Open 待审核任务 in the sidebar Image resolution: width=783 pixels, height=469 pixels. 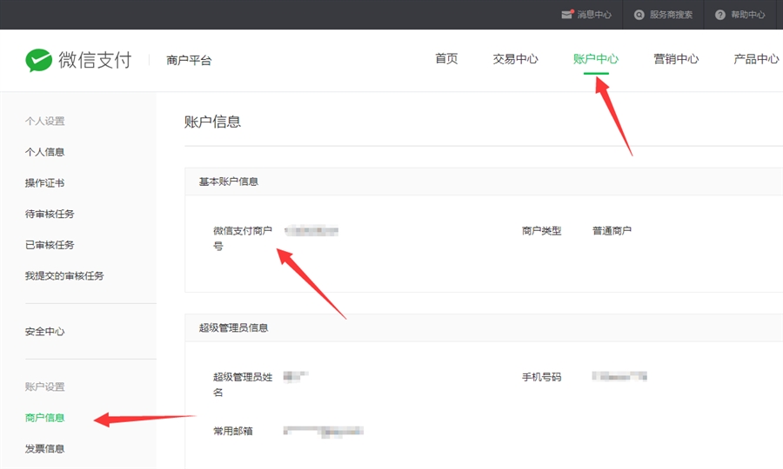tap(50, 214)
